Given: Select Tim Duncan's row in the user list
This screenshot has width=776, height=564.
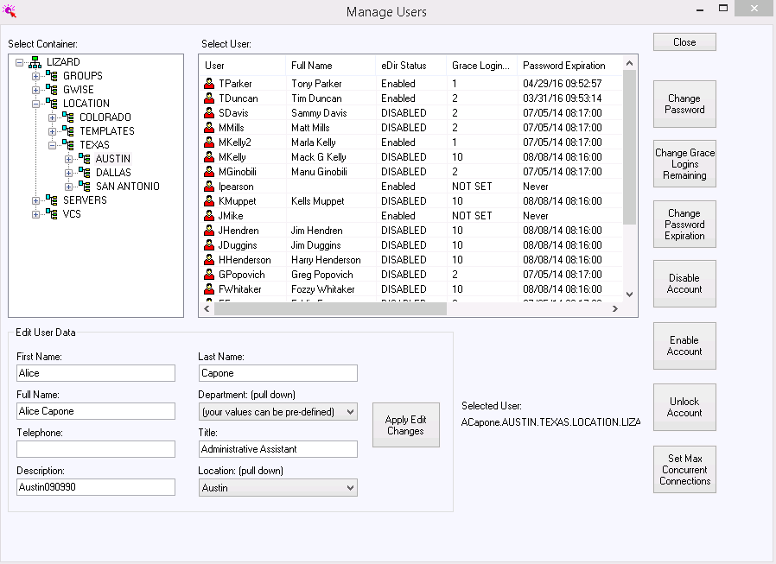Looking at the screenshot, I should (346, 98).
